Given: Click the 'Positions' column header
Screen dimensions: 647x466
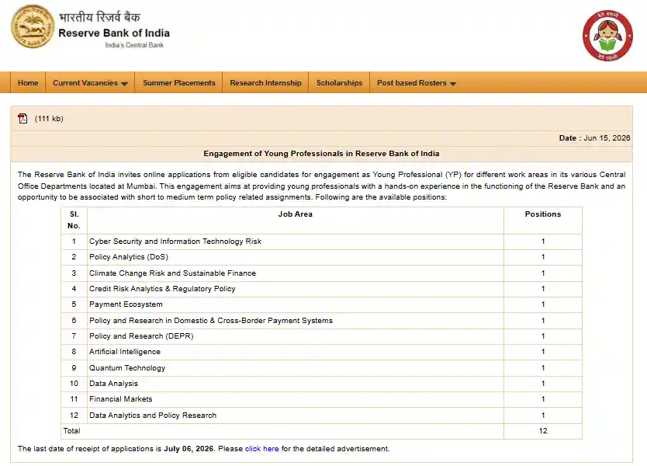Looking at the screenshot, I should click(x=542, y=214).
